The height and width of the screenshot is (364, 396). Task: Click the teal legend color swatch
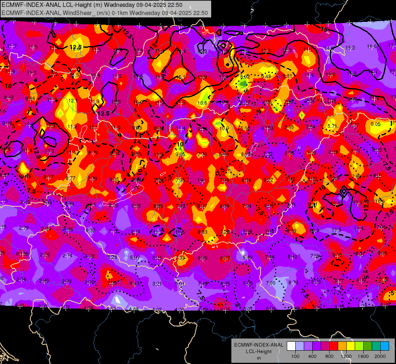tap(376, 346)
